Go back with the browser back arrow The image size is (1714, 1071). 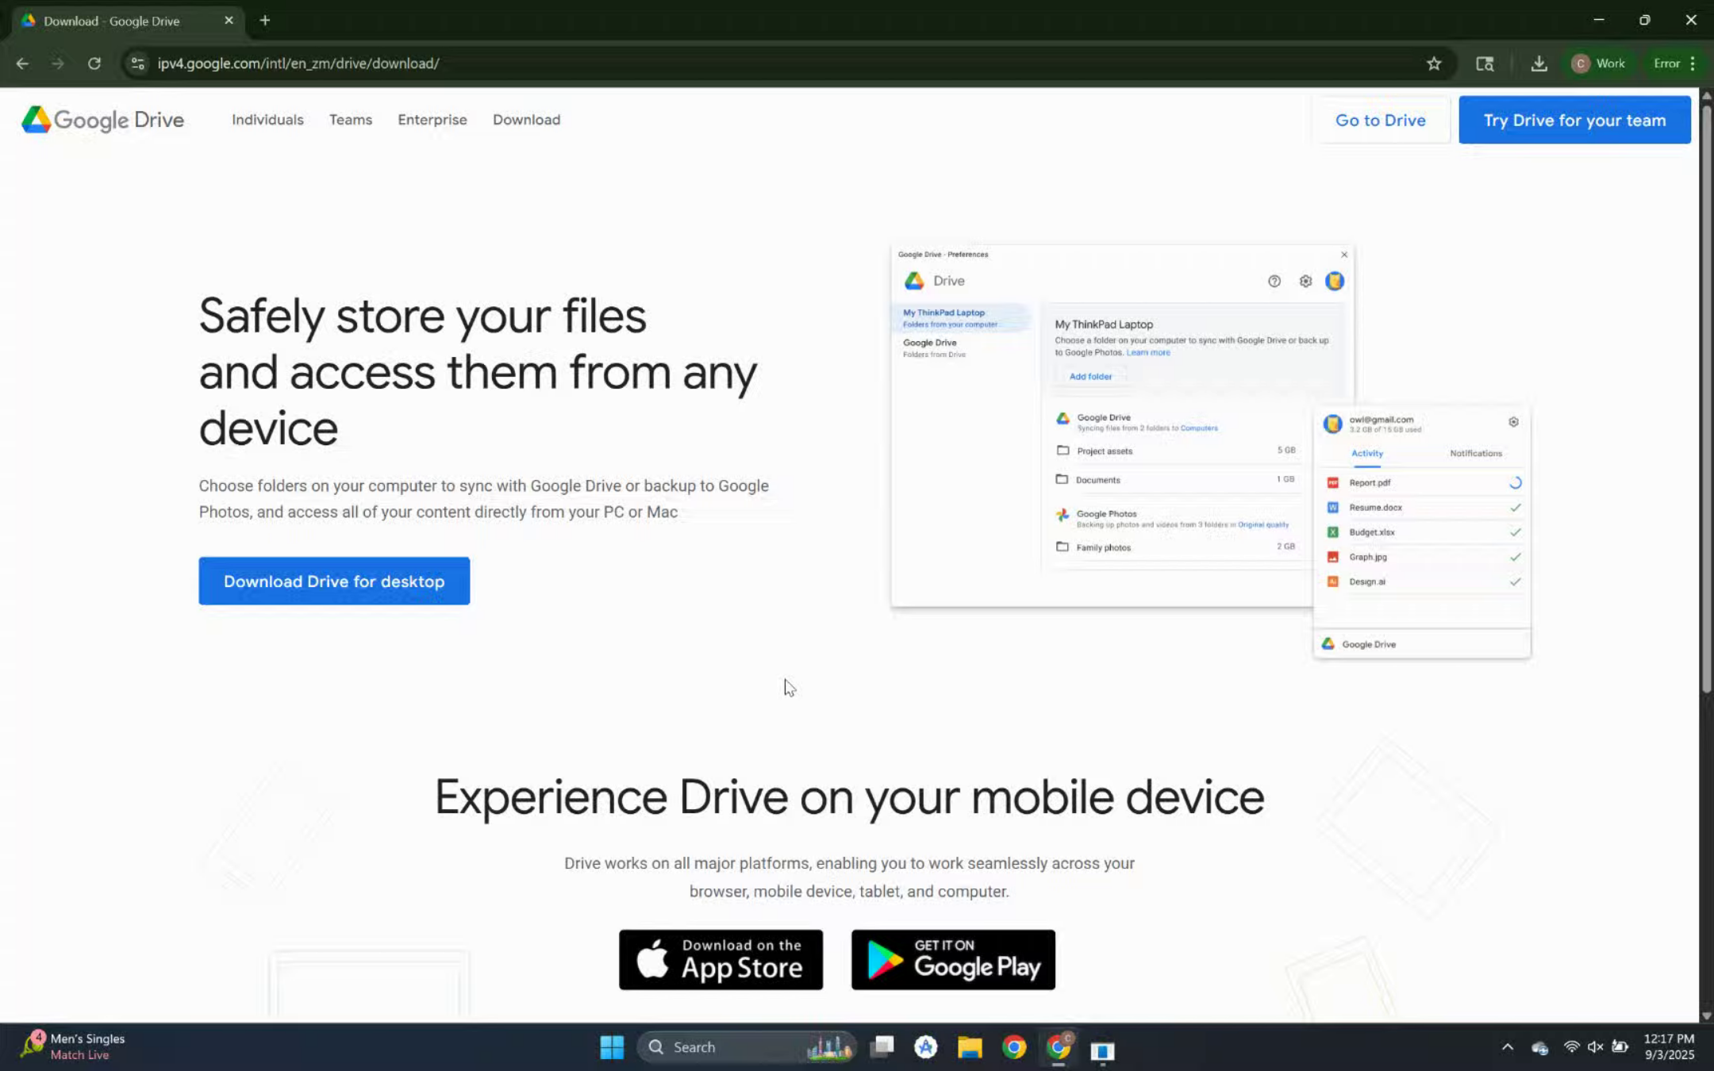click(x=22, y=63)
